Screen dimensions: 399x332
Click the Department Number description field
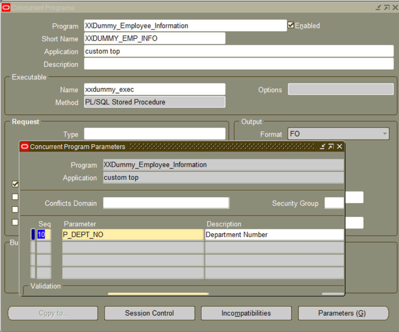tap(274, 235)
